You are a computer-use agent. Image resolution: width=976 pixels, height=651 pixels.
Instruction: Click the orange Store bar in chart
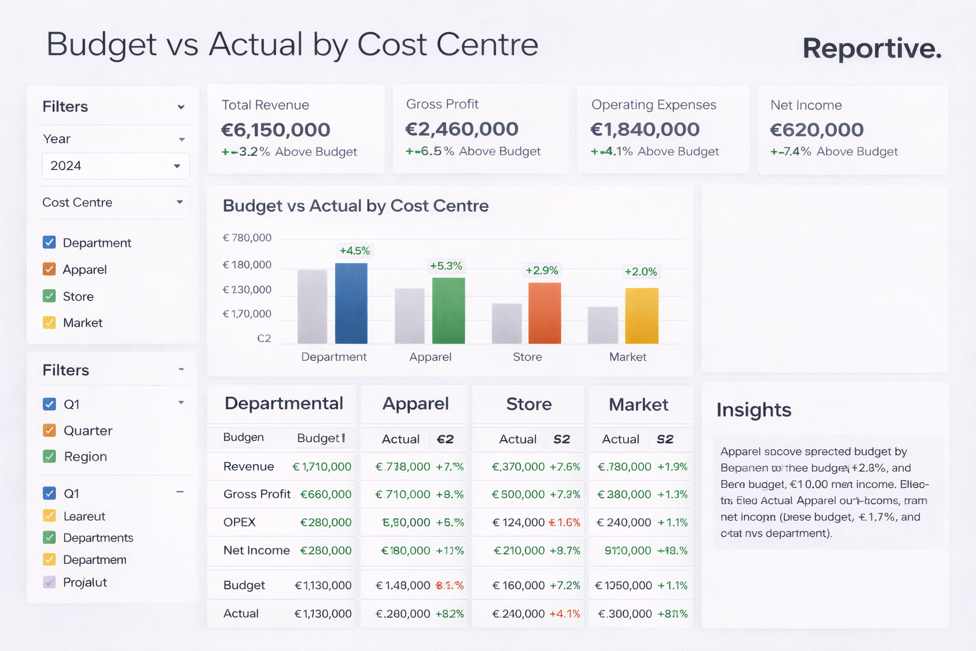(545, 313)
